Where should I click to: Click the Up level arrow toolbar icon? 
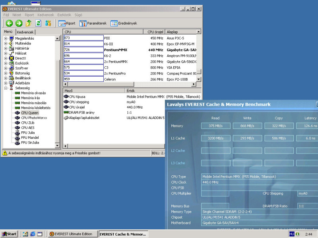[29, 23]
